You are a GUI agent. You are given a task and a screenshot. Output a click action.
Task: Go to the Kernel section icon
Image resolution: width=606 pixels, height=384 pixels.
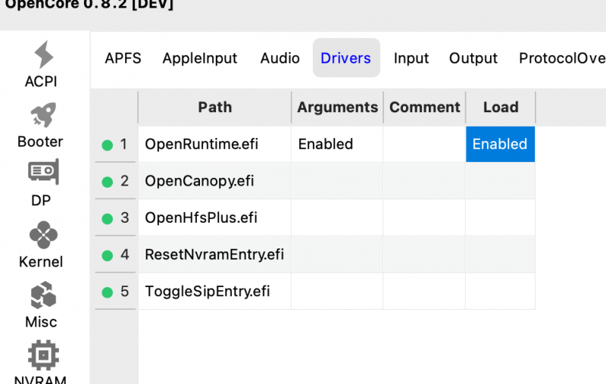point(43,234)
